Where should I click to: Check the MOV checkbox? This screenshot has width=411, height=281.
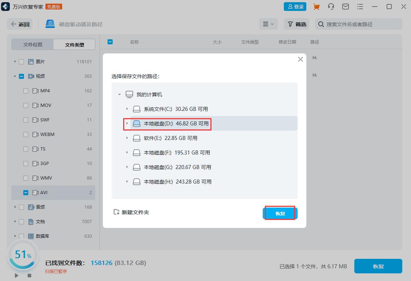(x=26, y=105)
